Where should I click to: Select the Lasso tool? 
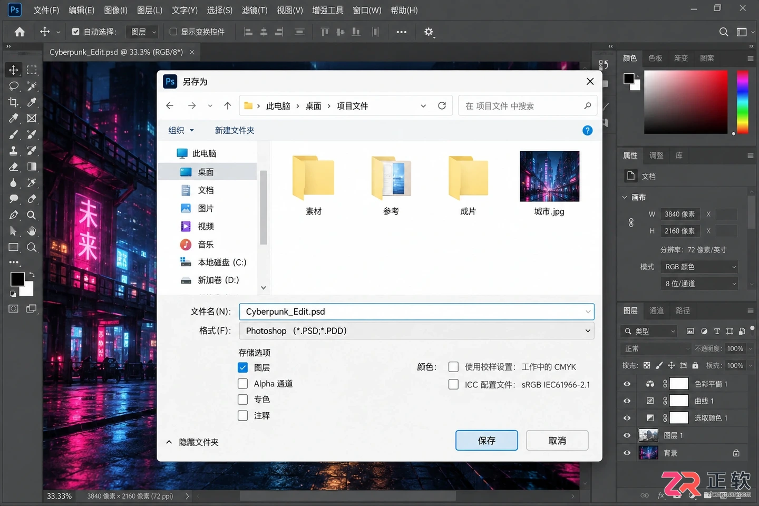coord(14,86)
